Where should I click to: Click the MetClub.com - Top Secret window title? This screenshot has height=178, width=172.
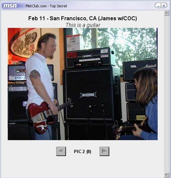point(46,6)
